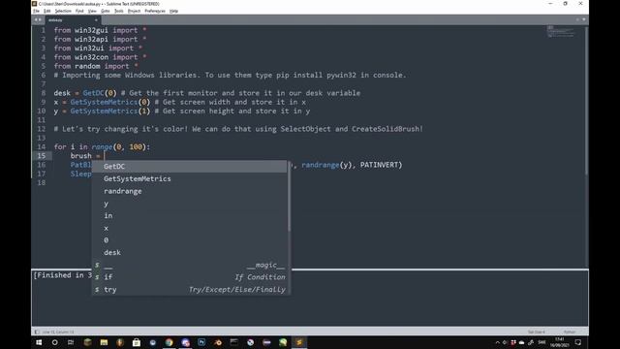The width and height of the screenshot is (620, 349).
Task: Click line number 8 in the gutter
Action: 44,93
